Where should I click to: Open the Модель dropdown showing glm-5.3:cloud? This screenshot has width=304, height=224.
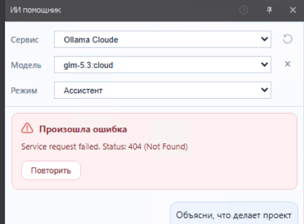point(162,65)
